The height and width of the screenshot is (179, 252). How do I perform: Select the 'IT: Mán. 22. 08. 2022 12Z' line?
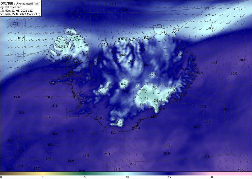(16, 11)
